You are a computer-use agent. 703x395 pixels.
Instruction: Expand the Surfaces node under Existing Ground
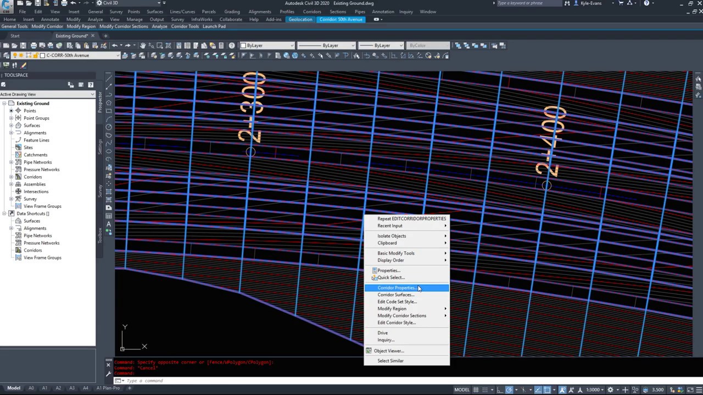coord(11,126)
